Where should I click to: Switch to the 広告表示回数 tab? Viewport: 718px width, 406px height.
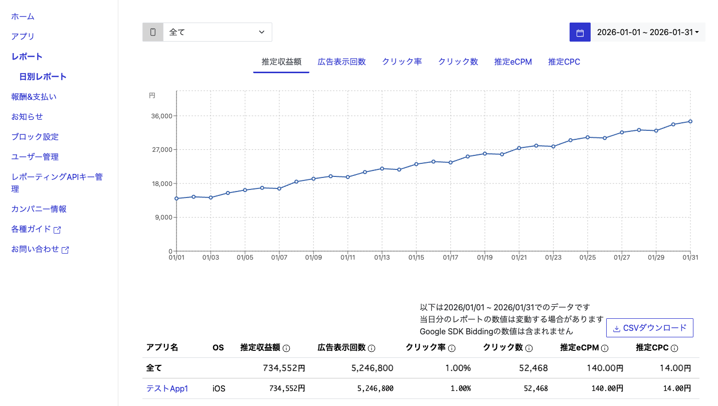tap(341, 62)
